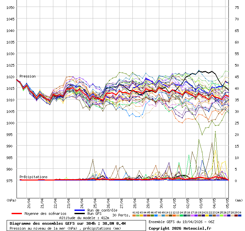
Task: Click the 25/04 date label on axis
Action: [95, 202]
